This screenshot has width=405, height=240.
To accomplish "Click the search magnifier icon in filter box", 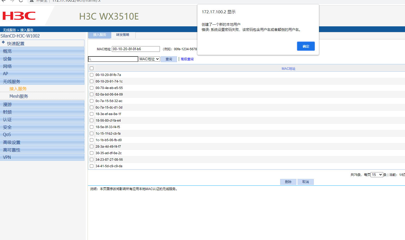I will pyautogui.click(x=90, y=59).
